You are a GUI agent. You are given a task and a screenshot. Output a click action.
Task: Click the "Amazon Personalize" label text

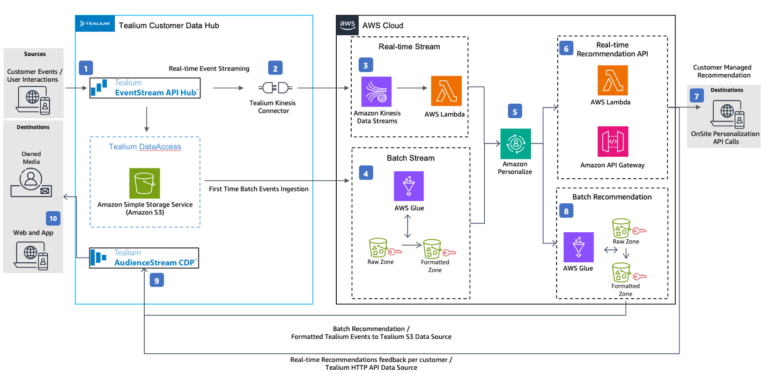[x=515, y=168]
